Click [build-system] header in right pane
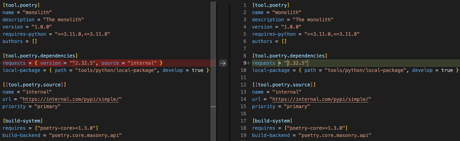Screen dimensions: 460x141 [x=272, y=121]
